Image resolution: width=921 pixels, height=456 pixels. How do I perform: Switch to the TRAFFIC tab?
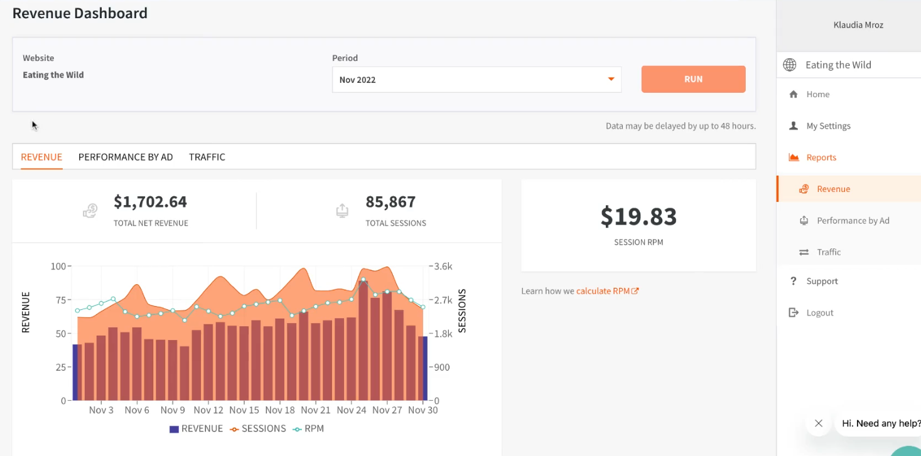207,157
